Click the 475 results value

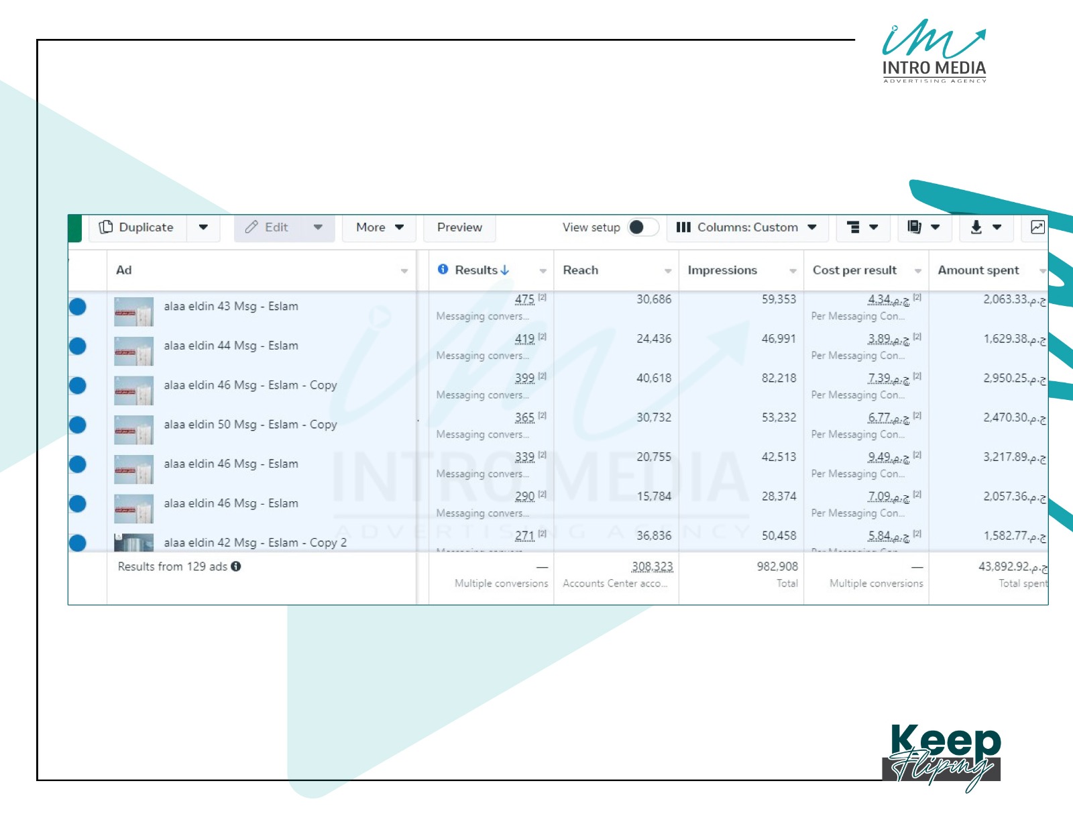pyautogui.click(x=524, y=299)
